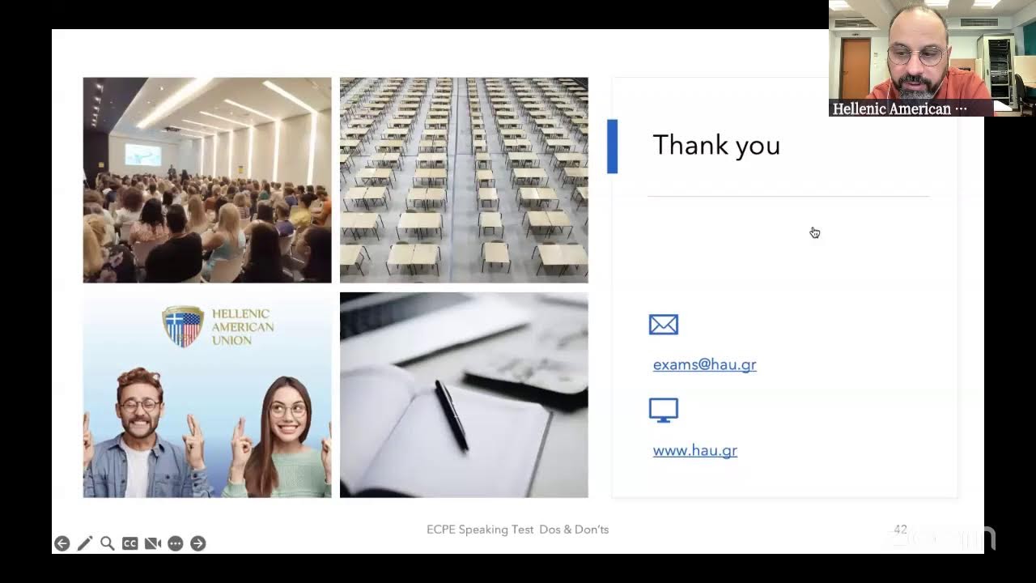Select the empty exam hall desks photo
The height and width of the screenshot is (583, 1036).
coord(464,180)
